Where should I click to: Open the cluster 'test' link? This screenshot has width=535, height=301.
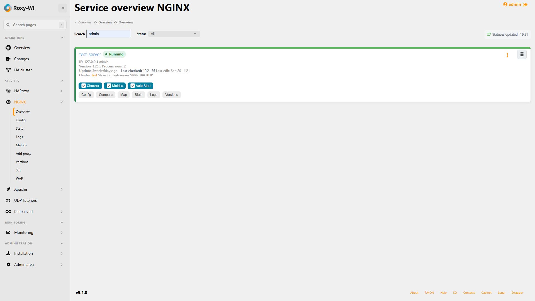tap(94, 75)
